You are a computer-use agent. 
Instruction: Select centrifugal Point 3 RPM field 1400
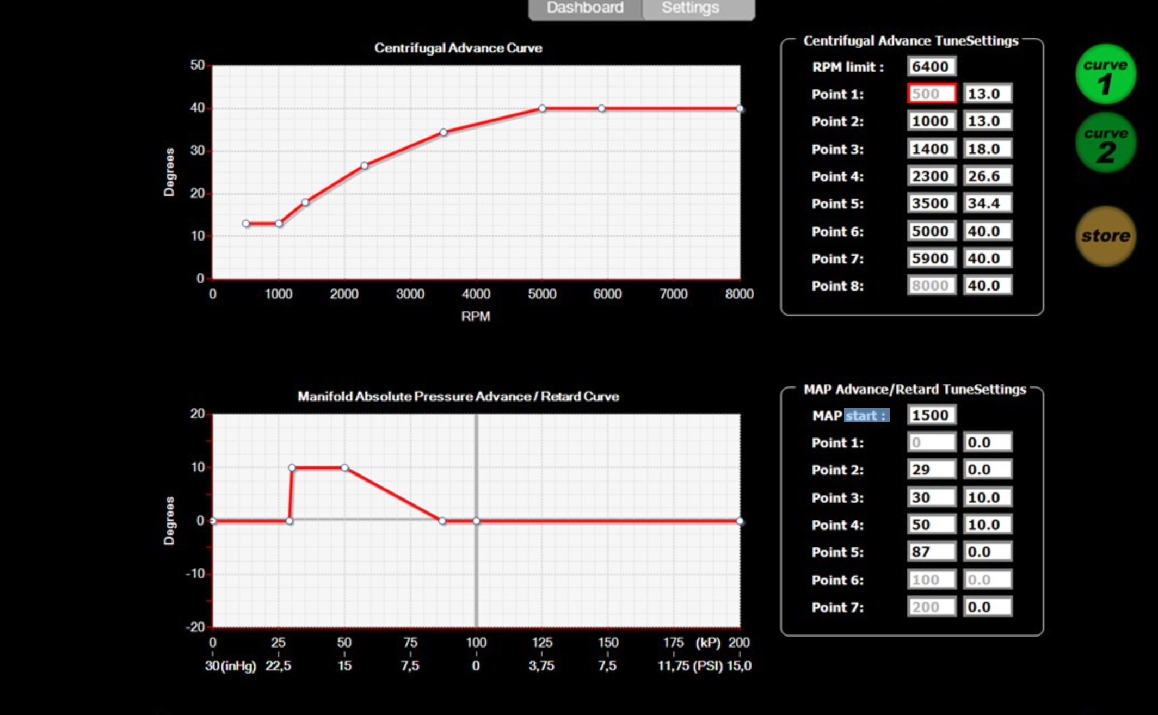(931, 149)
